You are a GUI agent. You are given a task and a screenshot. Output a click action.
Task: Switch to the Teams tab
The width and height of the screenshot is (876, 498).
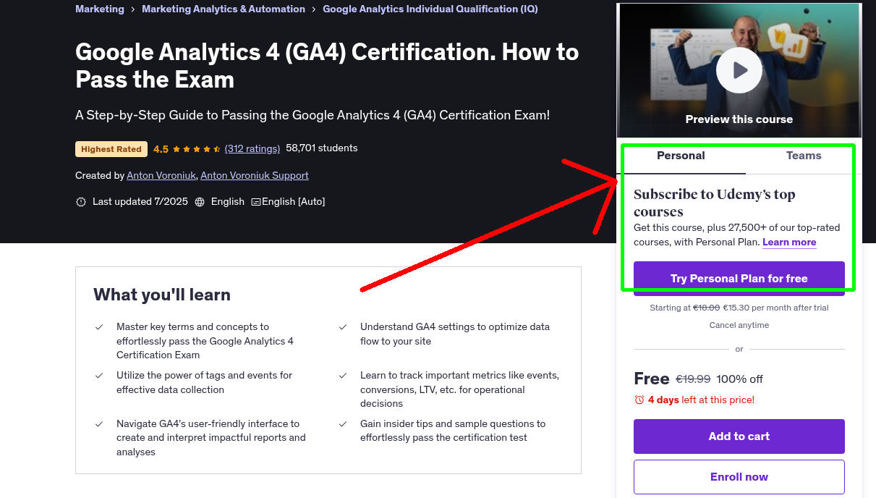point(804,156)
